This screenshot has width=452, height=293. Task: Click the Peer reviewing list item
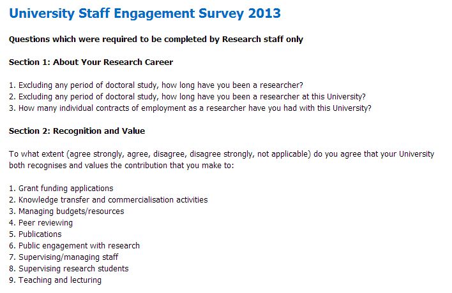(x=45, y=223)
